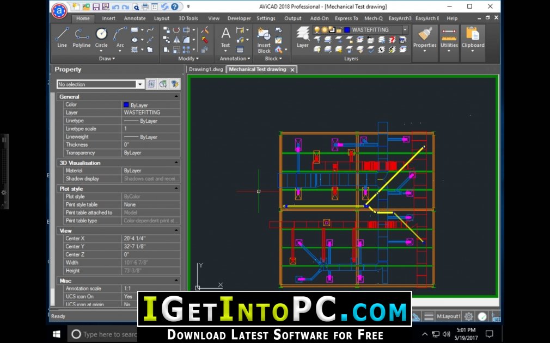Select the Array tool in Modify panel
550x343 pixels.
pyautogui.click(x=186, y=49)
